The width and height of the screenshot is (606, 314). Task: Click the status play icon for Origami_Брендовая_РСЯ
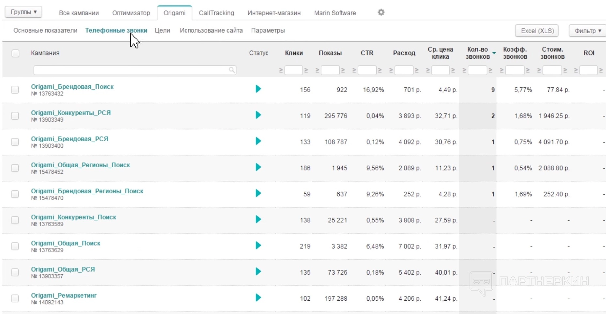coord(258,141)
